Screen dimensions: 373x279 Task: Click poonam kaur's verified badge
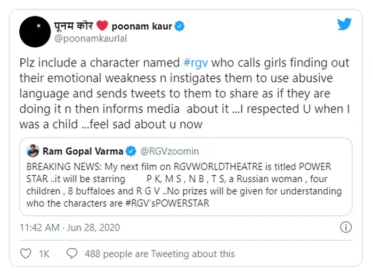(181, 26)
